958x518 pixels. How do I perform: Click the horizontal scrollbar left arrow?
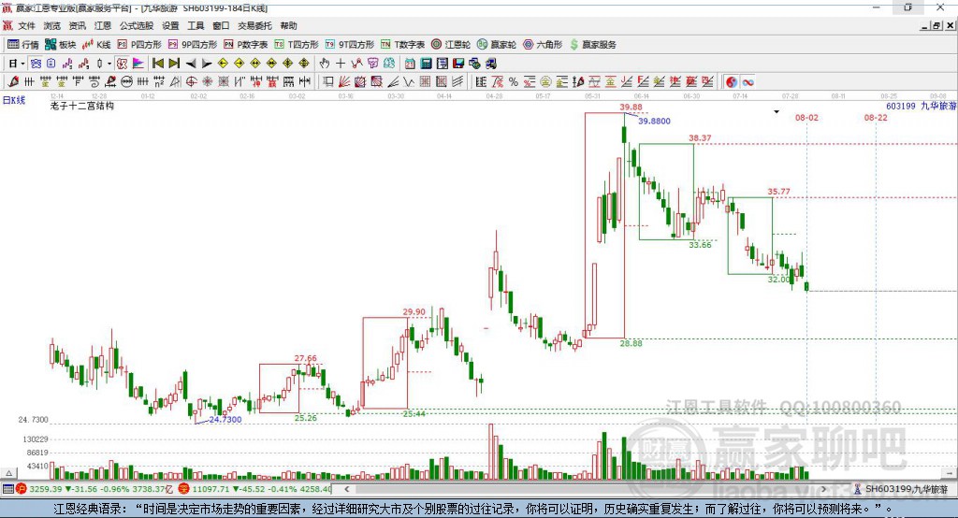(346, 489)
